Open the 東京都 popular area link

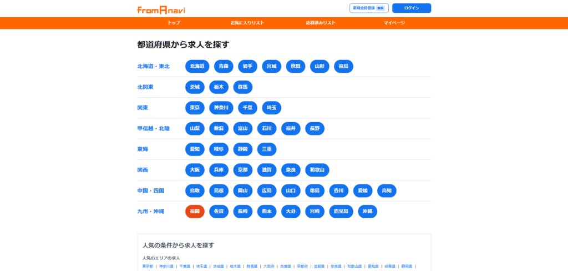[x=148, y=267]
